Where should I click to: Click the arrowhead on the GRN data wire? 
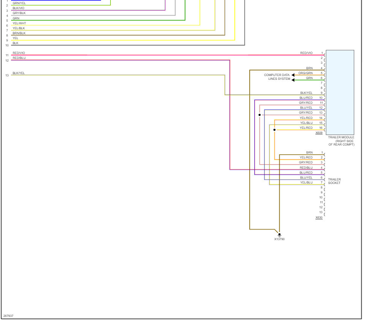[x=293, y=80]
